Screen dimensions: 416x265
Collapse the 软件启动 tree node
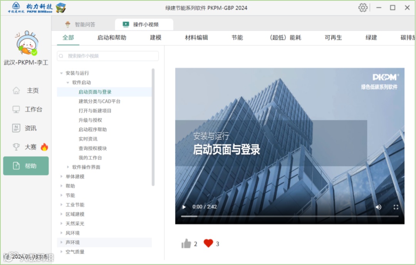[68, 83]
